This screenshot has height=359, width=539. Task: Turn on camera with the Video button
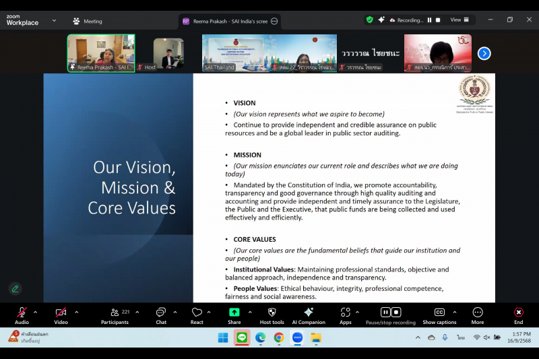[x=61, y=313]
